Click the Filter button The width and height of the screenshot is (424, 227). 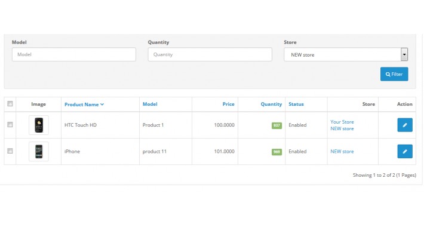394,74
